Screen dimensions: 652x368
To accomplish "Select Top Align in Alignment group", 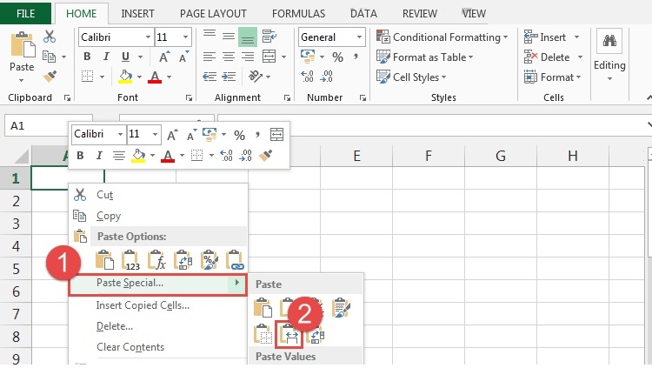I will 210,37.
